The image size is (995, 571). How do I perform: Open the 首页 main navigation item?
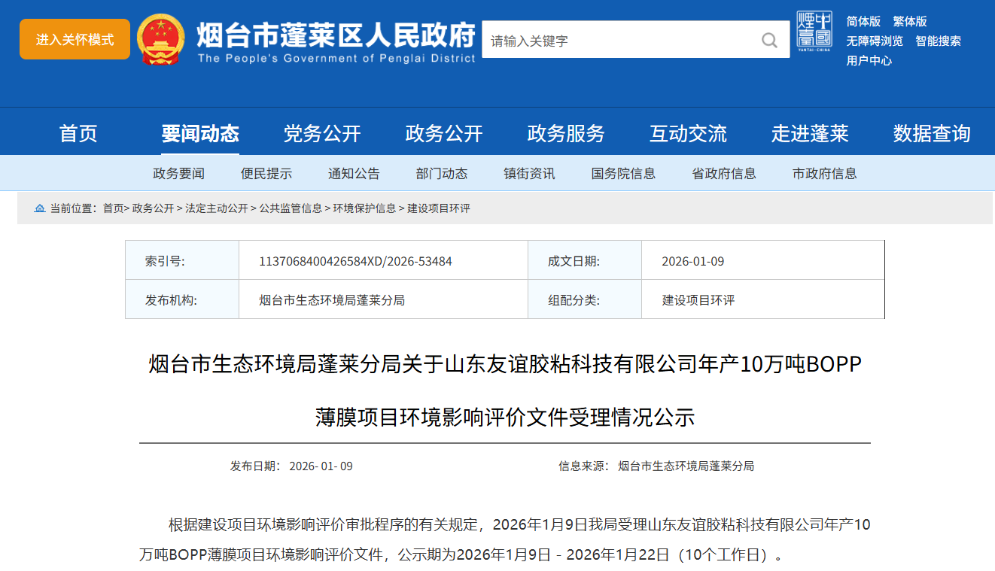(78, 134)
